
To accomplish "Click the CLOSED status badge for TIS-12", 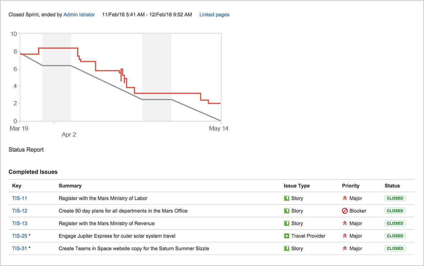I will pos(395,211).
